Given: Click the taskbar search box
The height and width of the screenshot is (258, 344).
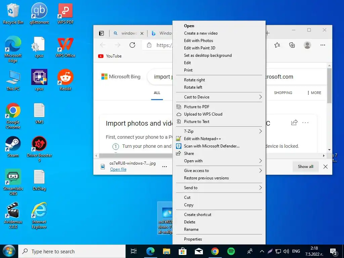Looking at the screenshot, I should click(x=72, y=251).
